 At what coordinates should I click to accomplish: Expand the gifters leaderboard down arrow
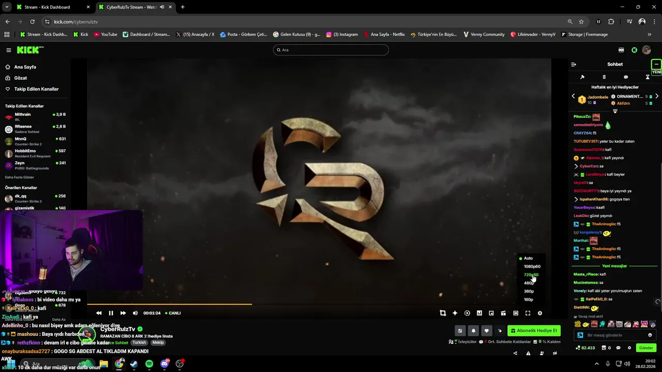(x=615, y=111)
